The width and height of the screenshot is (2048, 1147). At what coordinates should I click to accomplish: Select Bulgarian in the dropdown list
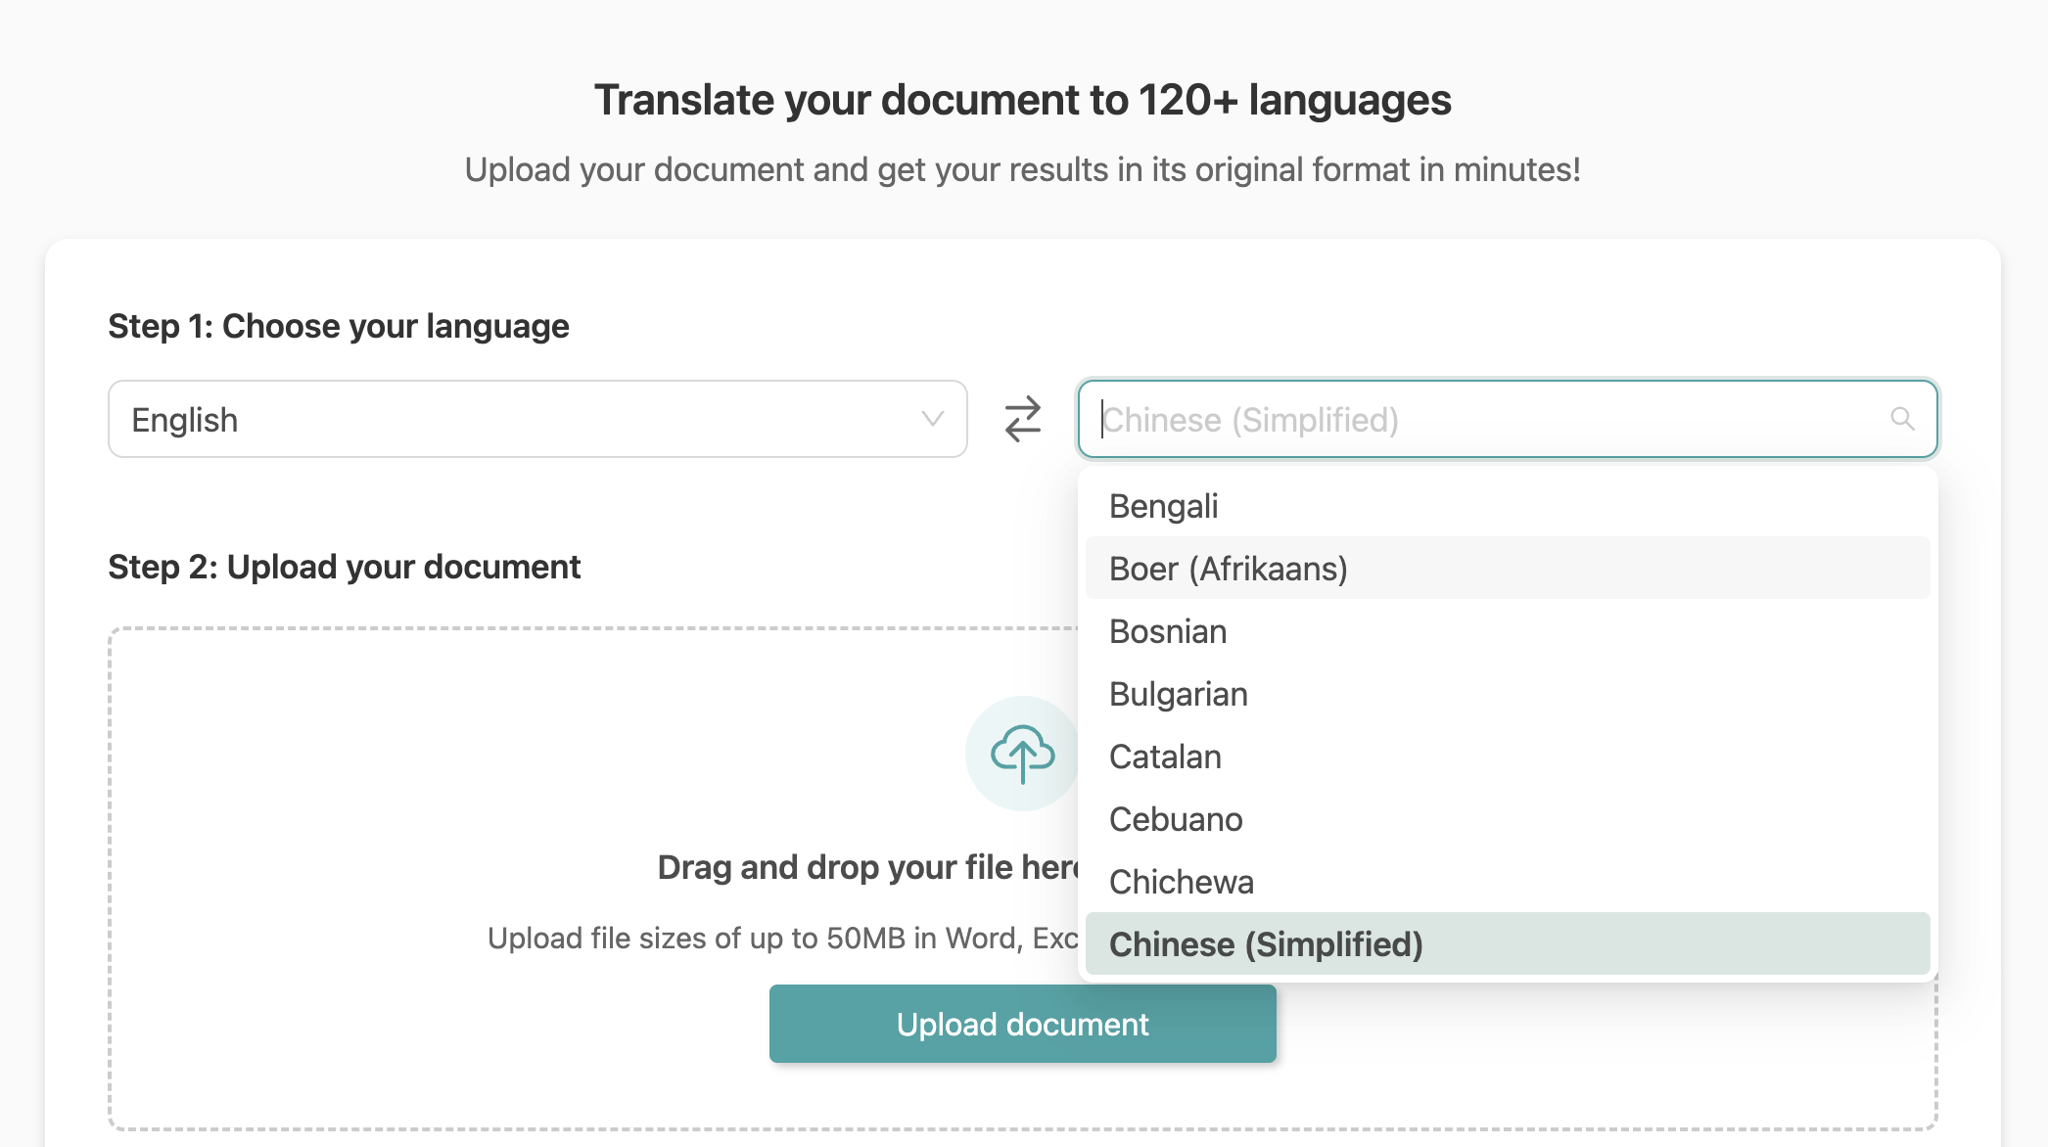[1178, 694]
